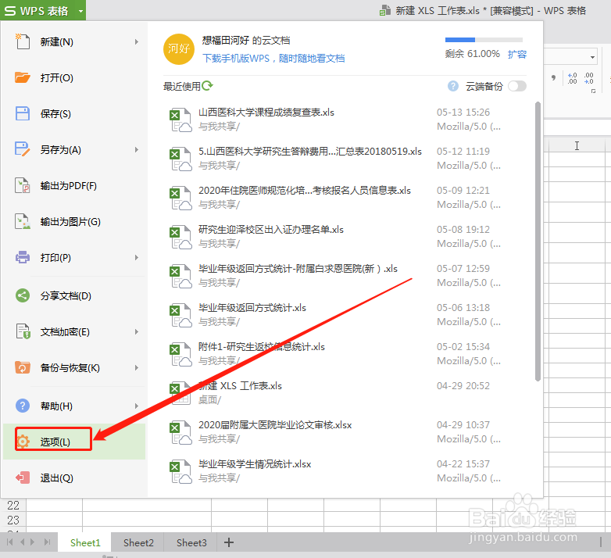611x558 pixels.
Task: Toggle the 云端备份 cloud backup switch
Action: [x=516, y=86]
